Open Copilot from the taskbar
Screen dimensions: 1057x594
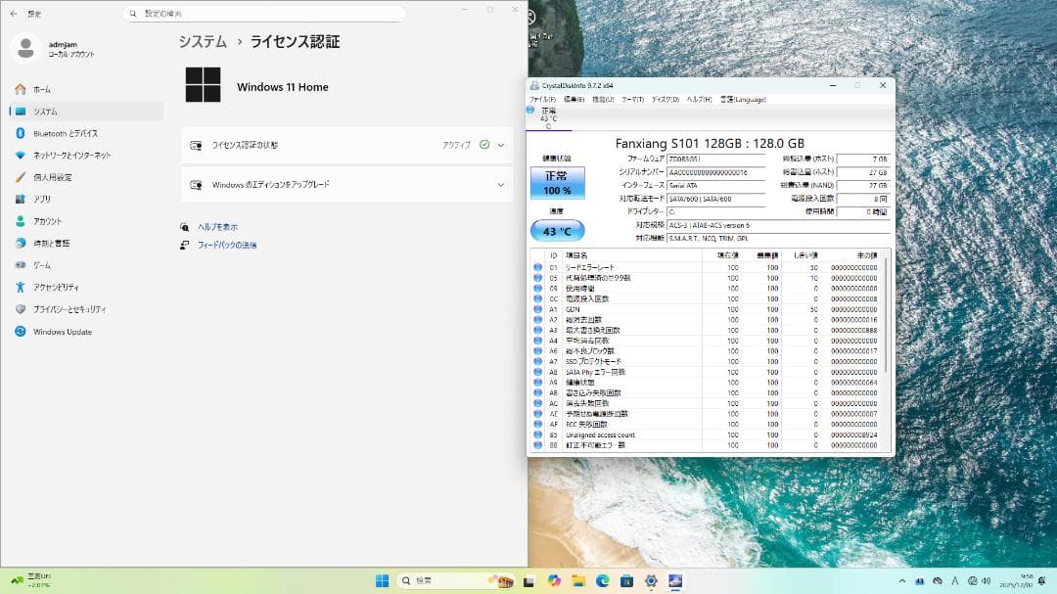[556, 579]
